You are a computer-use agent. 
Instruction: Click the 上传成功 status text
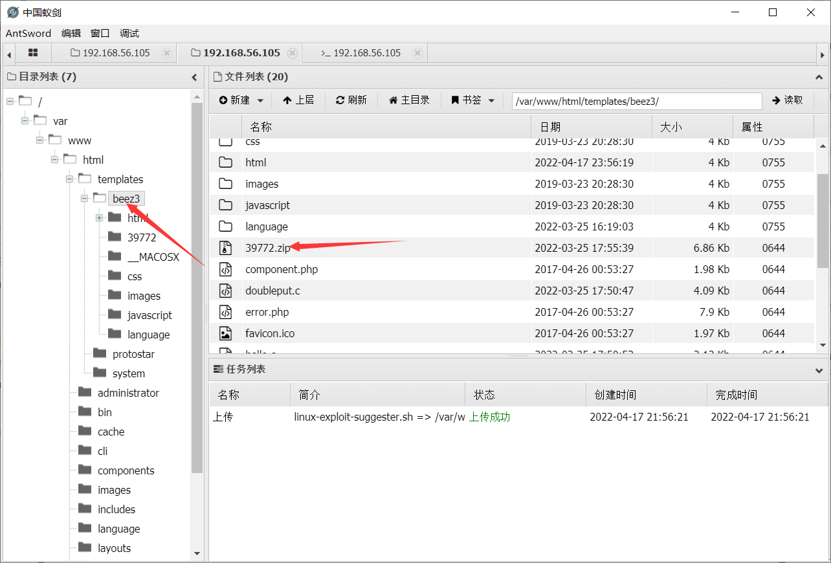[x=489, y=417]
